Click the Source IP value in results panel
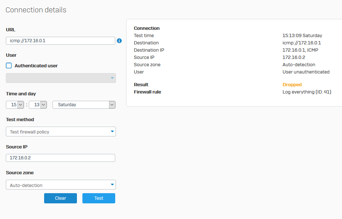Viewport: 342px width, 219px height. pyautogui.click(x=294, y=57)
